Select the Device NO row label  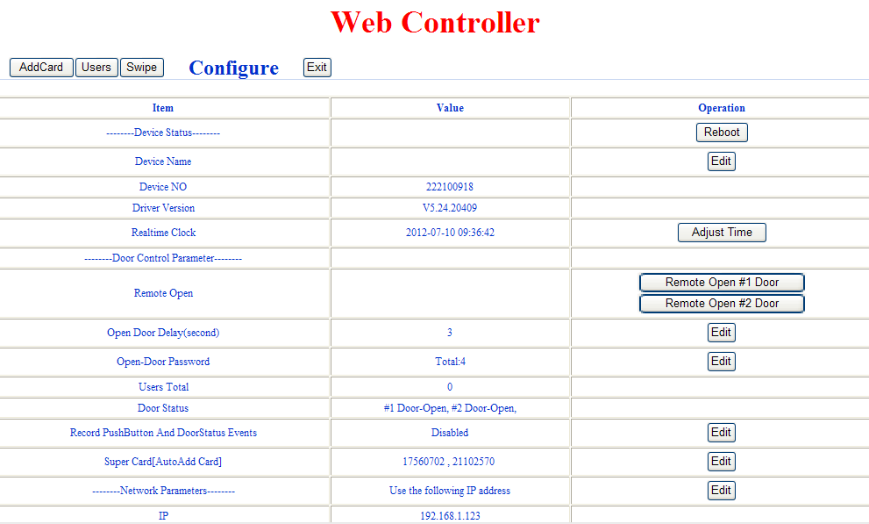pyautogui.click(x=163, y=186)
